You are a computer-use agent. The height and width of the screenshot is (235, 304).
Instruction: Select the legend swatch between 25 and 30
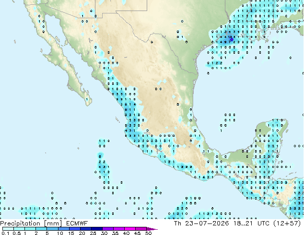pos(97,229)
